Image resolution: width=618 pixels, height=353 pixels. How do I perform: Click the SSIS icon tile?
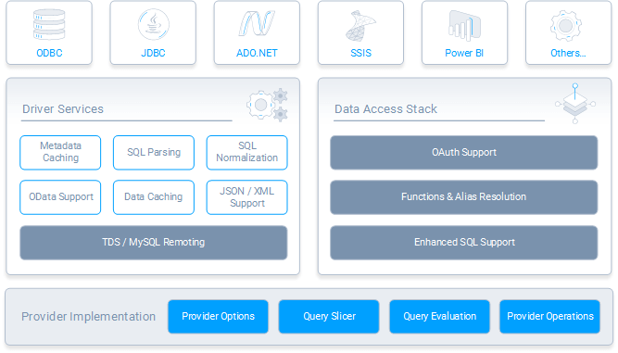click(360, 32)
